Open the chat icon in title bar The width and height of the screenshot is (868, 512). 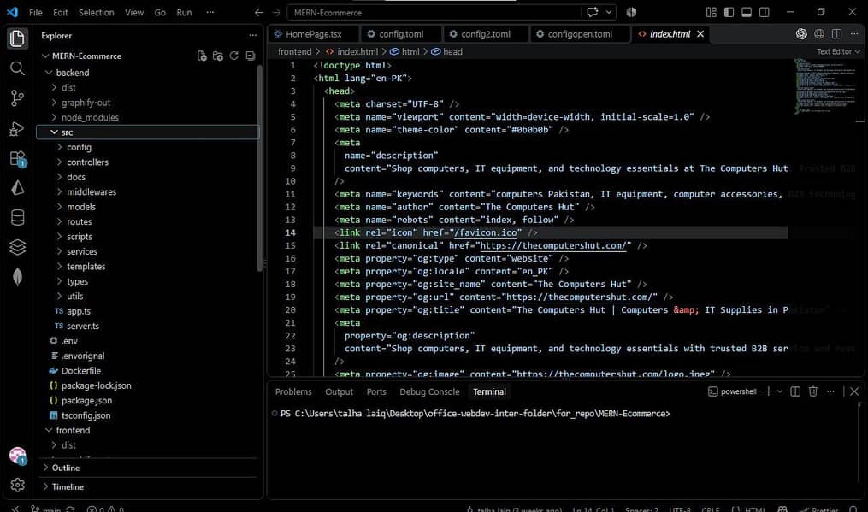[x=593, y=12]
